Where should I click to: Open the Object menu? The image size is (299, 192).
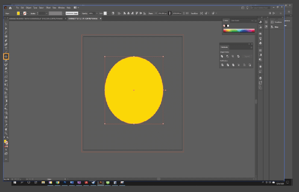tap(29, 8)
